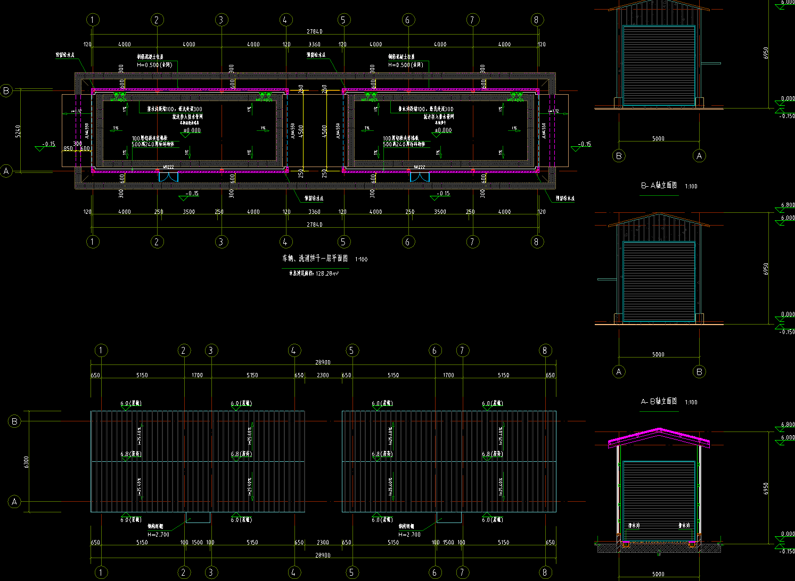The height and width of the screenshot is (581, 795).
Task: Select the blue double-door symbol near axis 6
Action: click(x=419, y=177)
